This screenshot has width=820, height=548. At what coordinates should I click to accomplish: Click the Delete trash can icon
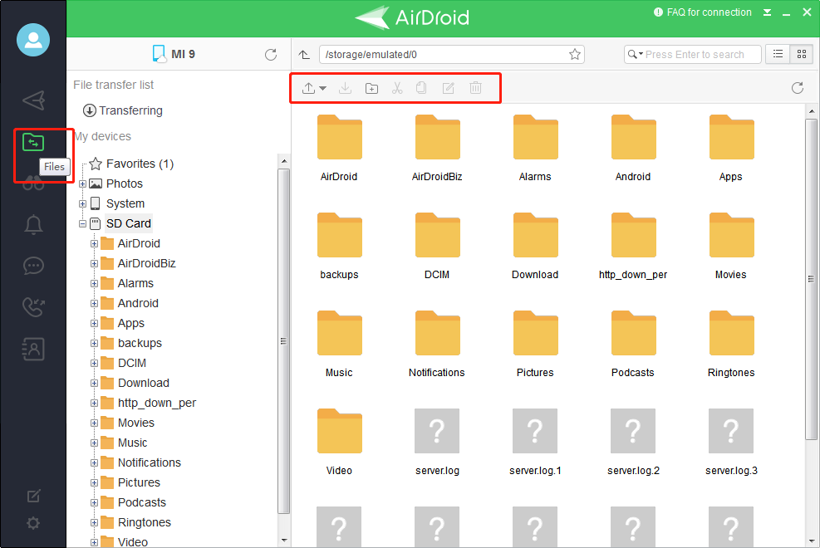pos(475,88)
